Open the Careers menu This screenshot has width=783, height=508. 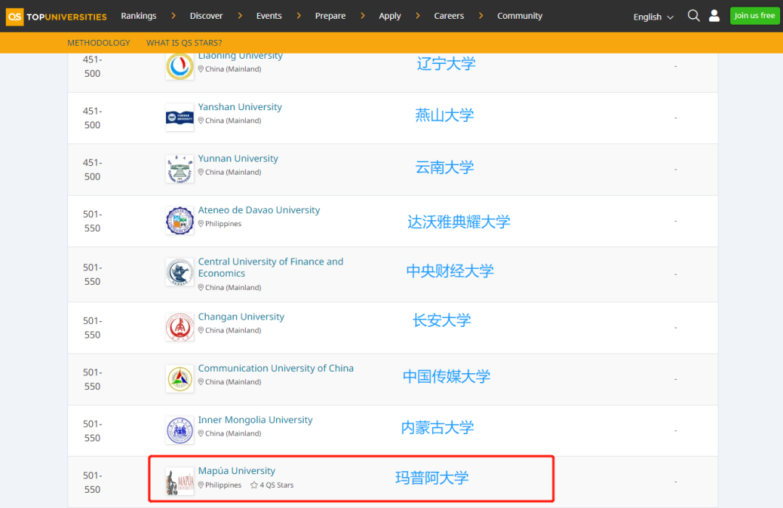[449, 16]
